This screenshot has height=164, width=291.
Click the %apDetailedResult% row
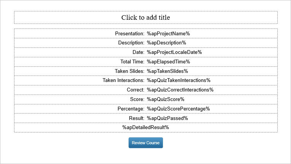pos(145,127)
